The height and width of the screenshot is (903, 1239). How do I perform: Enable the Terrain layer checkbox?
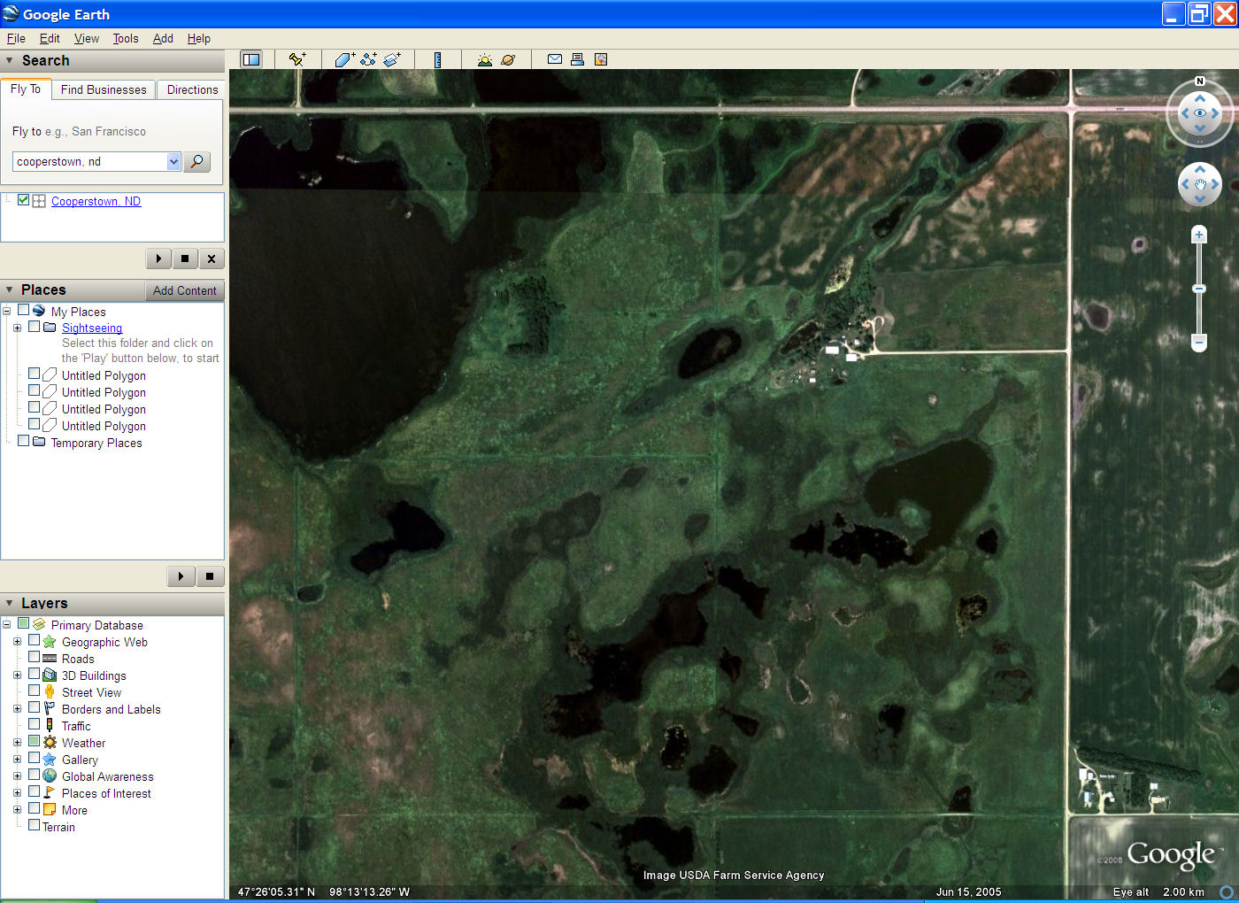pos(35,825)
